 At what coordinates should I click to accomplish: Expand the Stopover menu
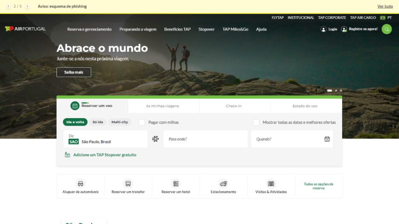[x=207, y=29]
